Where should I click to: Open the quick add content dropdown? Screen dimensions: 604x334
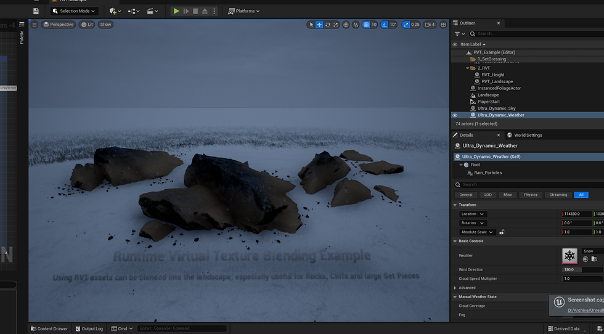point(115,11)
